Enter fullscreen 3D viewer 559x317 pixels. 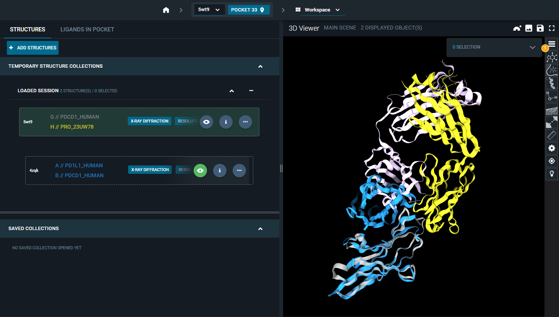[x=552, y=28]
